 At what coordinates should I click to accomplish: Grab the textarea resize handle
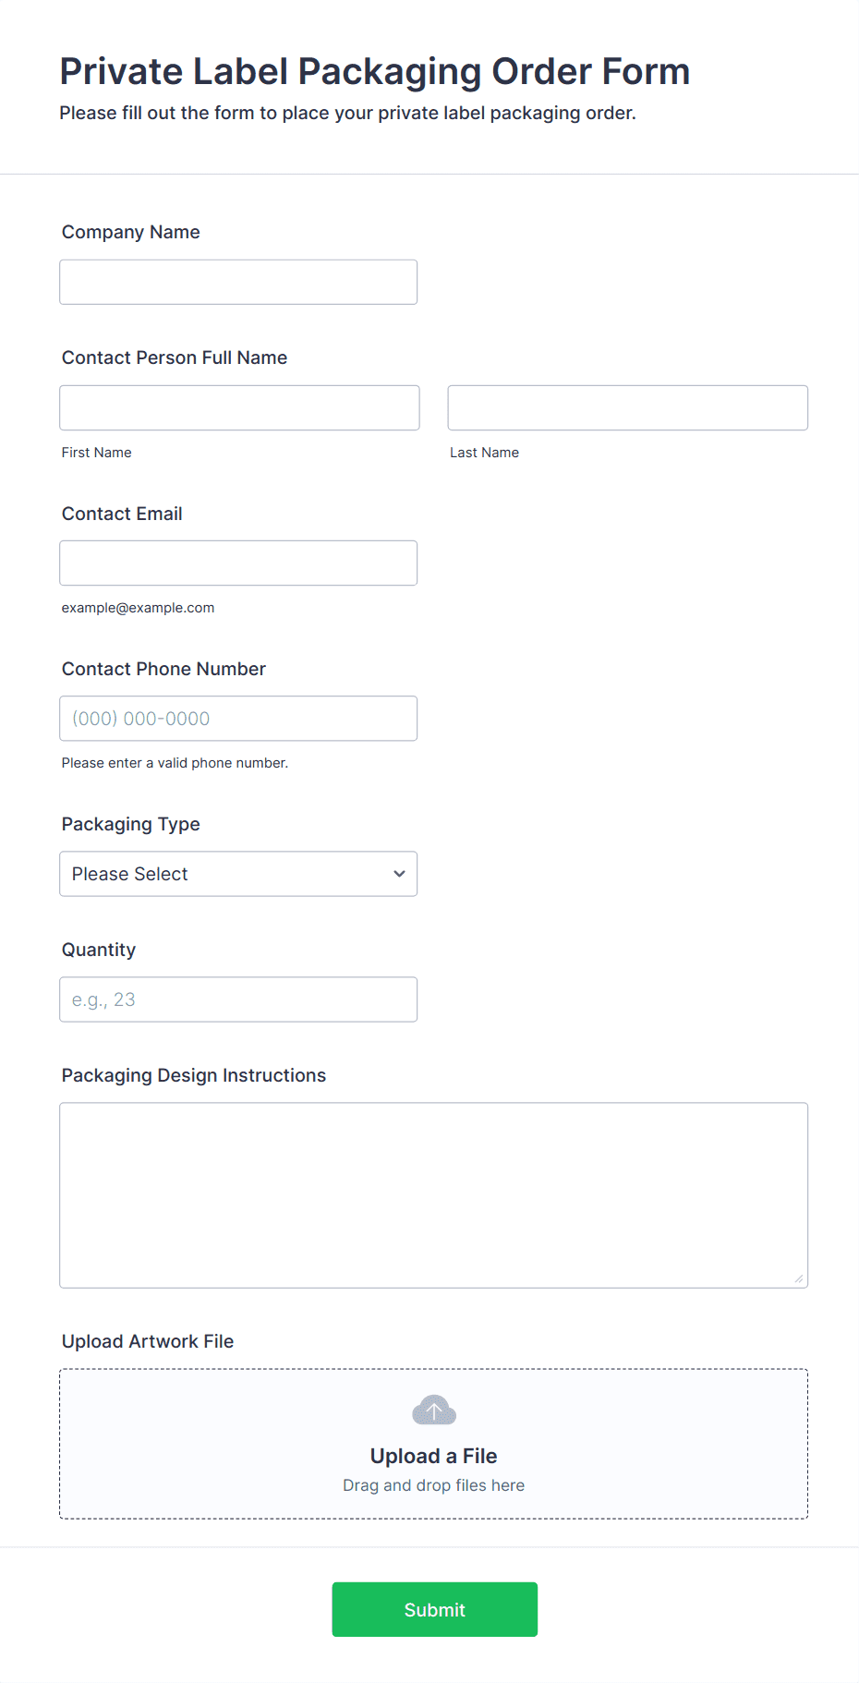(x=799, y=1279)
